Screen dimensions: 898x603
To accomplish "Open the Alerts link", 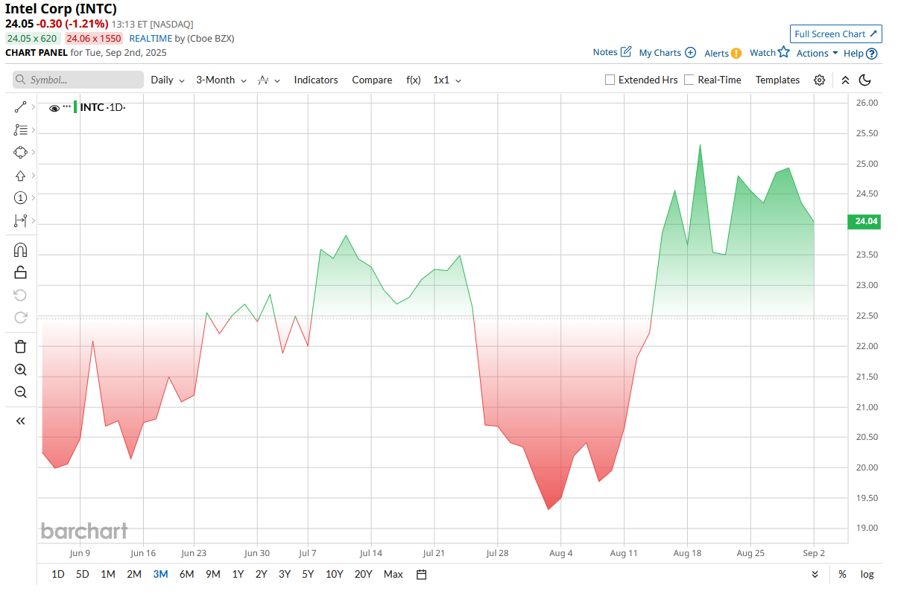I will (716, 53).
